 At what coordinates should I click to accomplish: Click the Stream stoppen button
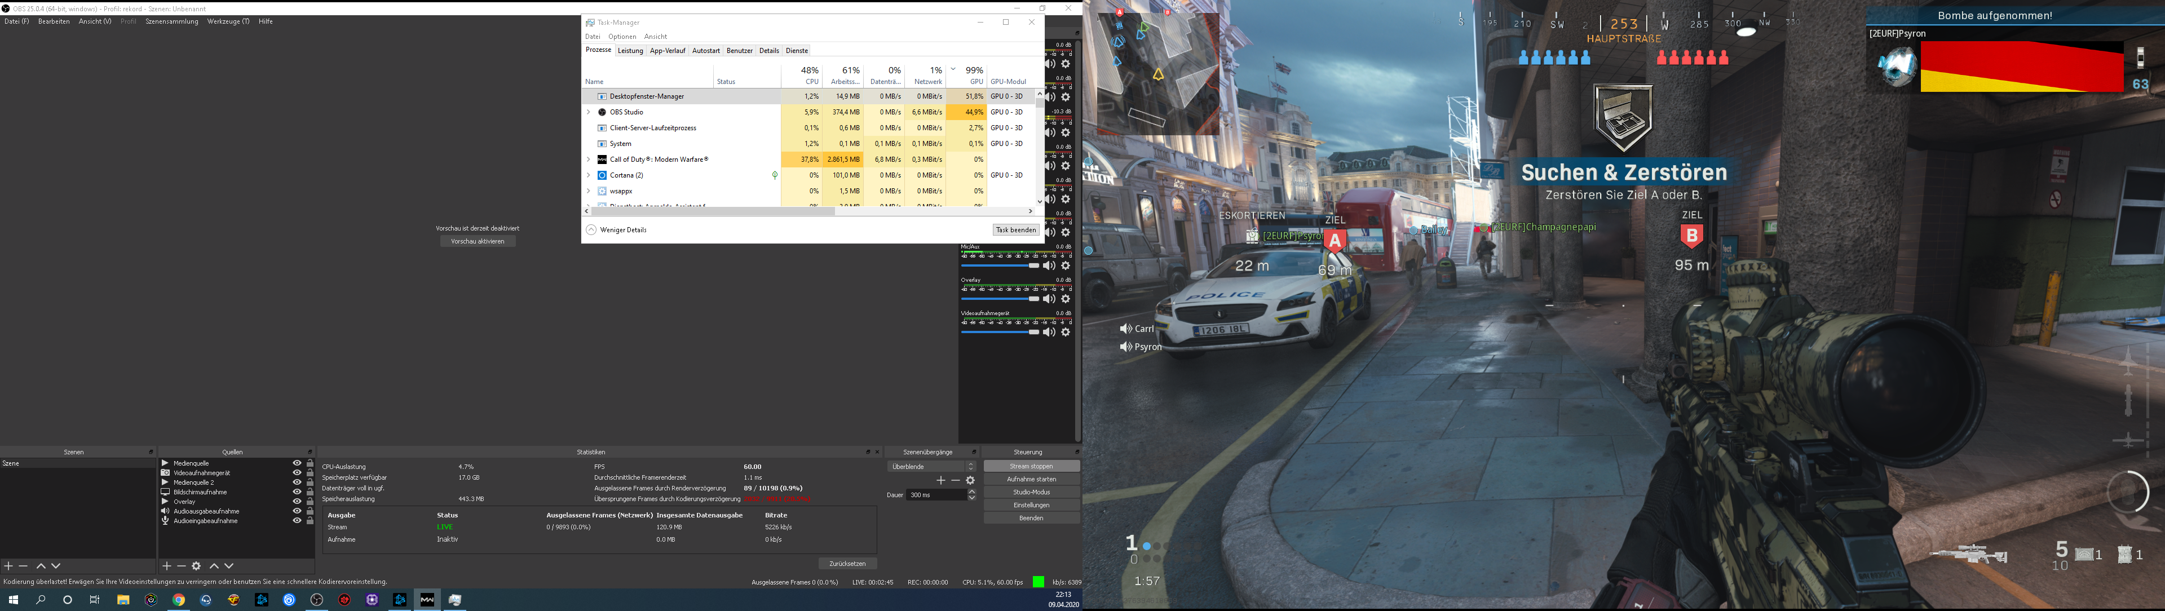pyautogui.click(x=1031, y=467)
